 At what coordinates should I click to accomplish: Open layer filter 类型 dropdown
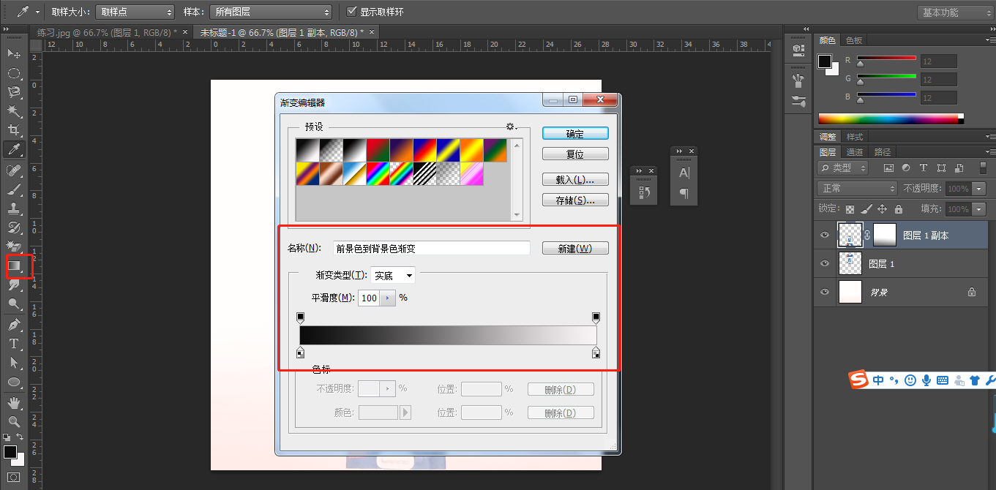pyautogui.click(x=842, y=168)
